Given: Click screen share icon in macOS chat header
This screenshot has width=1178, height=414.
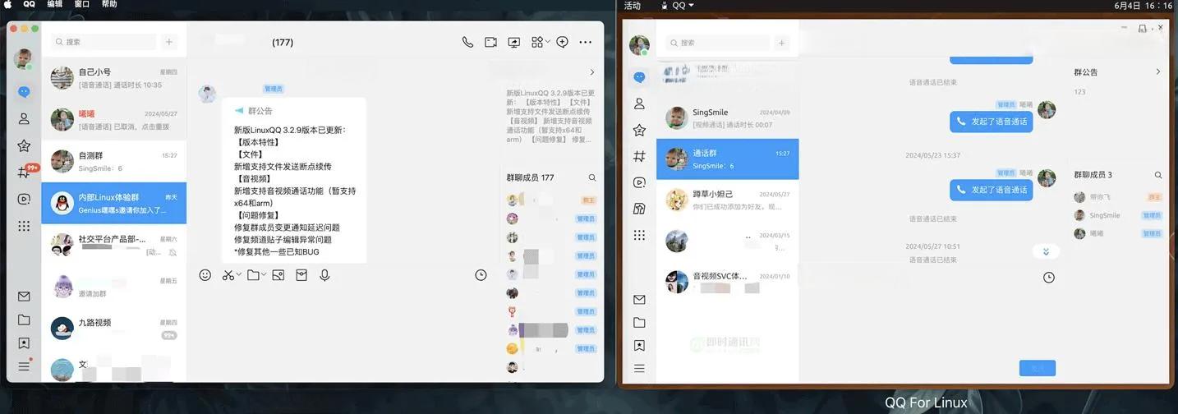Looking at the screenshot, I should [514, 42].
